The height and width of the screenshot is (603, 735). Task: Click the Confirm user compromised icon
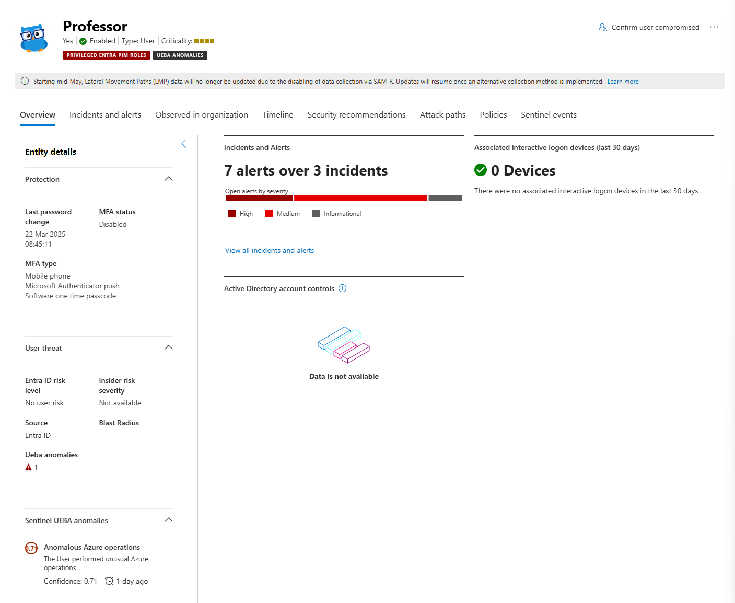pyautogui.click(x=603, y=27)
